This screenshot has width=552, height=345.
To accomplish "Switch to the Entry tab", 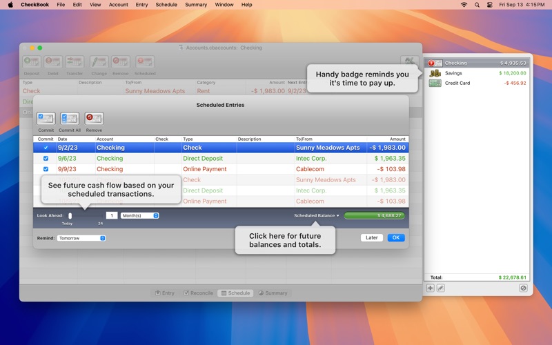I will point(165,293).
